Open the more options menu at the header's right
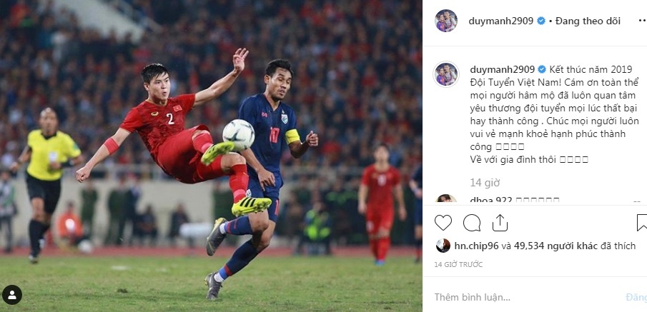The image size is (647, 312). pyautogui.click(x=642, y=21)
